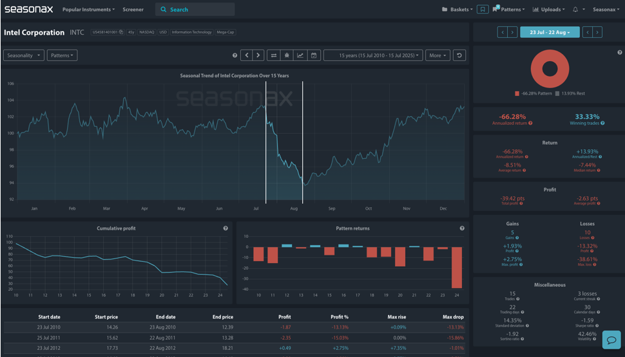Click the Seasonax logo

tap(29, 9)
